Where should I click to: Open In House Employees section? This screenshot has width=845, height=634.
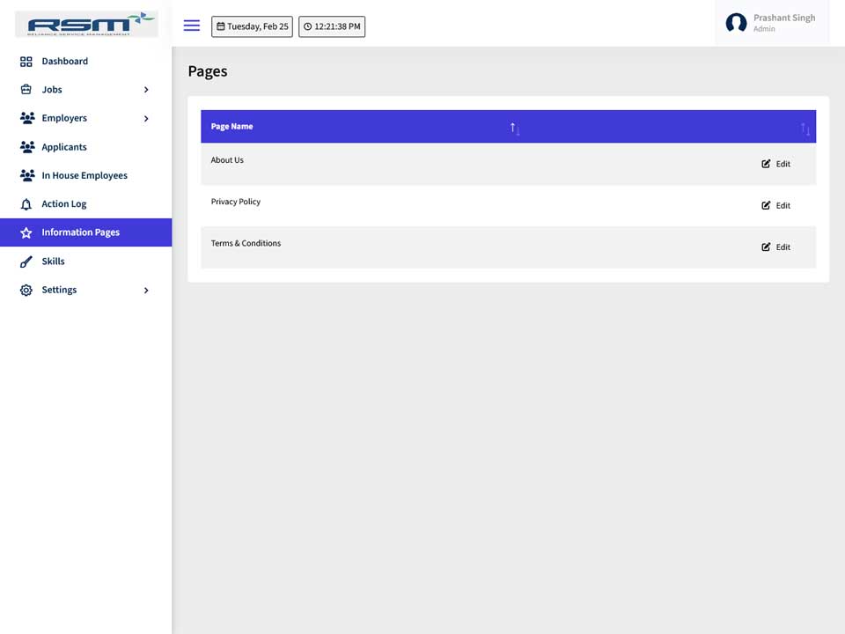[x=85, y=175]
